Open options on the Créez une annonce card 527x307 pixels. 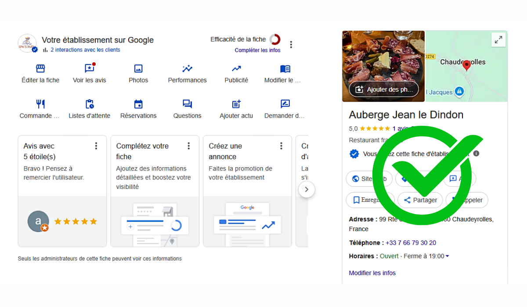point(282,146)
